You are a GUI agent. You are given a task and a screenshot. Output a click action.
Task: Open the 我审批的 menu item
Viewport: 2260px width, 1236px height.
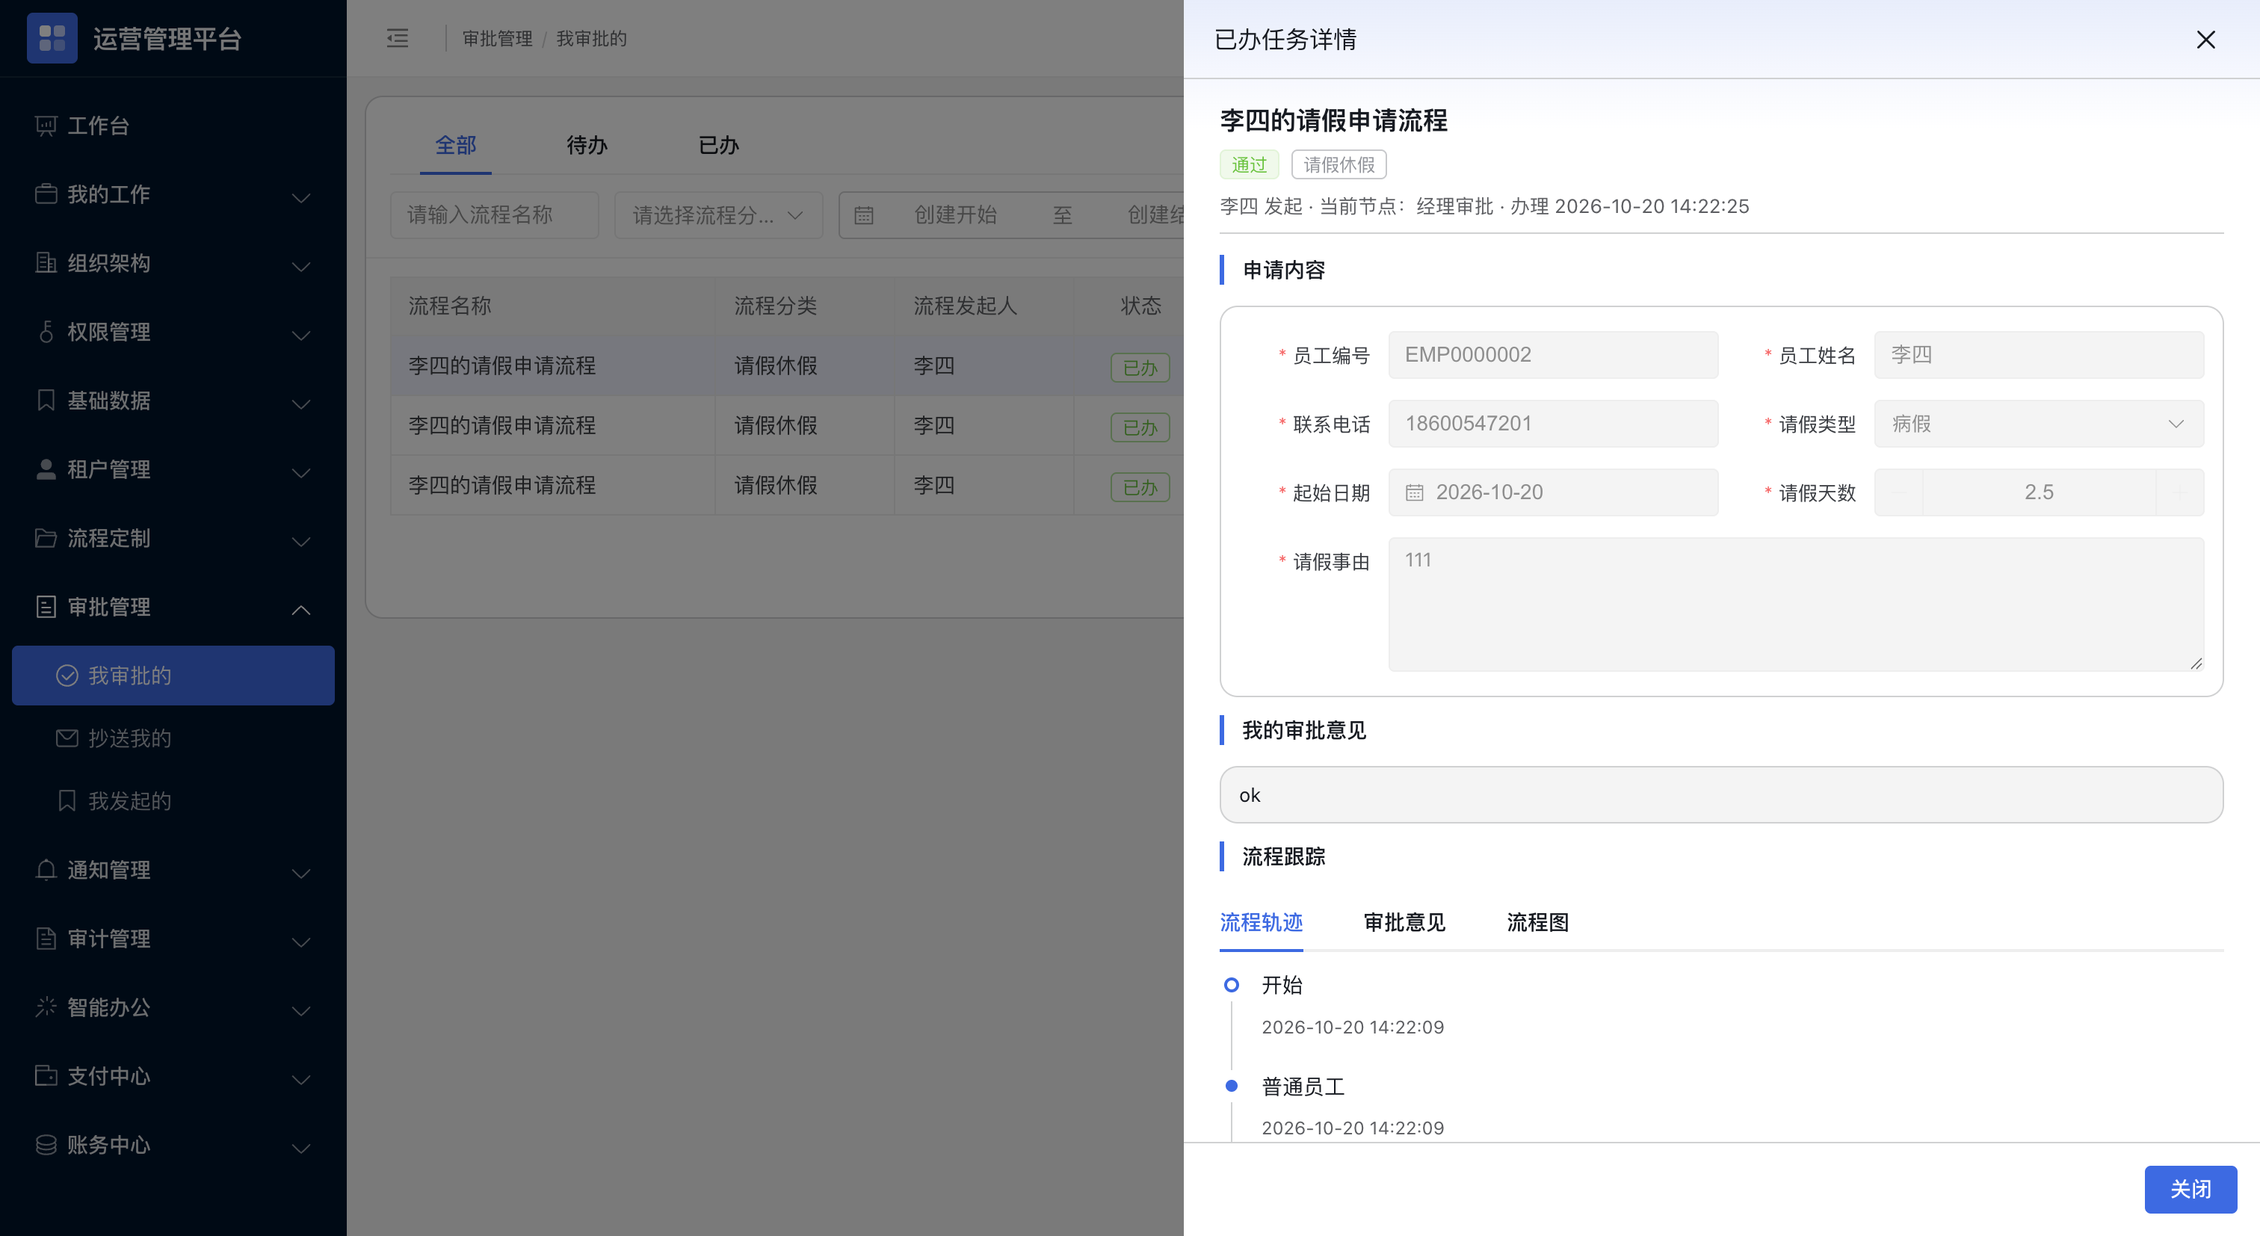(x=173, y=676)
